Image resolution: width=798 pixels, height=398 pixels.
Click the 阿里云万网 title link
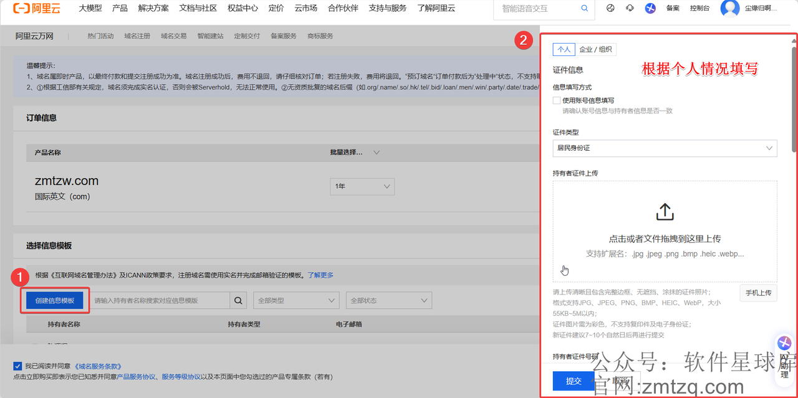[x=34, y=36]
